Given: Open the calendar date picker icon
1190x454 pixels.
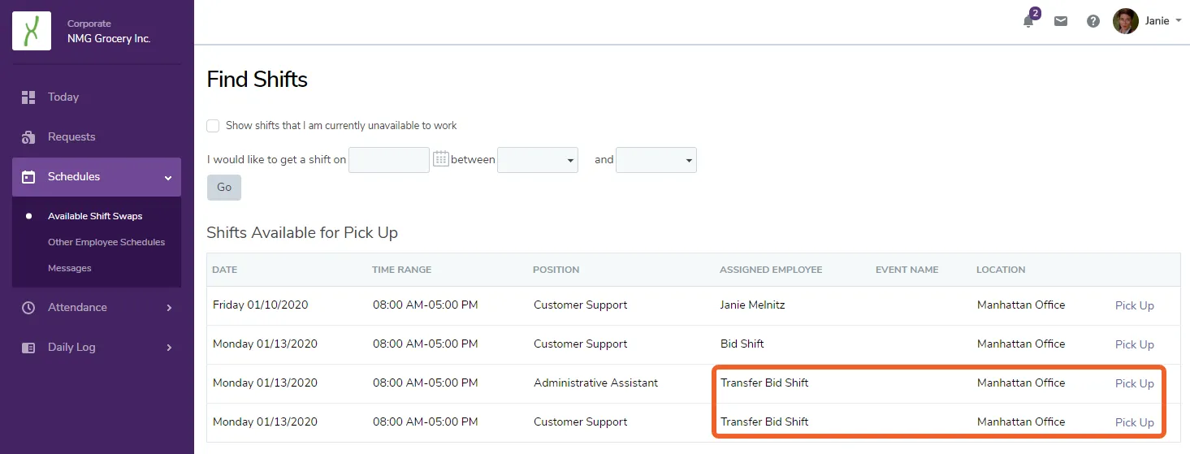Looking at the screenshot, I should (x=440, y=159).
